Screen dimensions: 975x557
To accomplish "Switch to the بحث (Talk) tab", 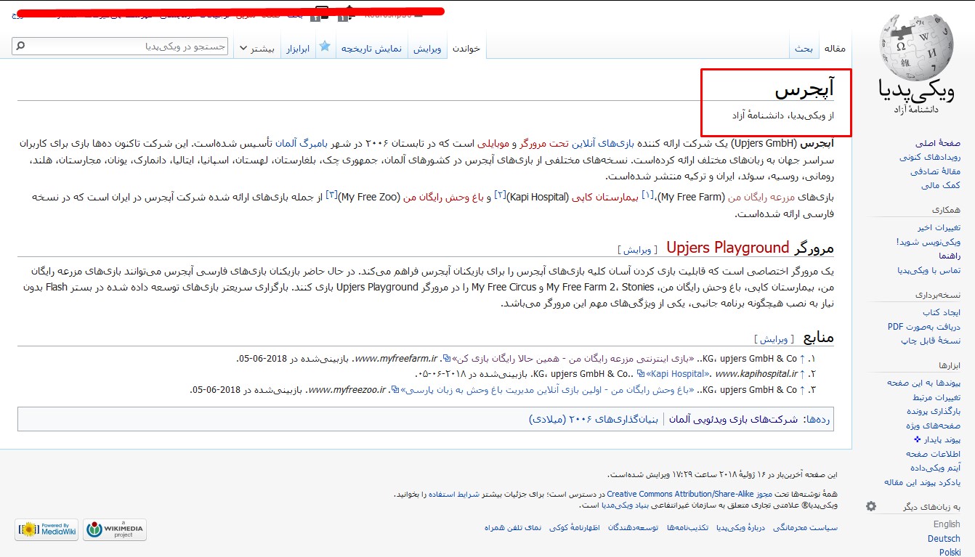I will click(x=804, y=49).
